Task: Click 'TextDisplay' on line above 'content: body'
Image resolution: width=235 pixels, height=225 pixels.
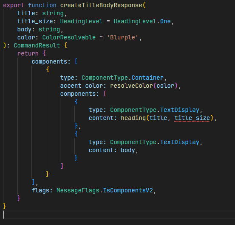Action: (180, 142)
